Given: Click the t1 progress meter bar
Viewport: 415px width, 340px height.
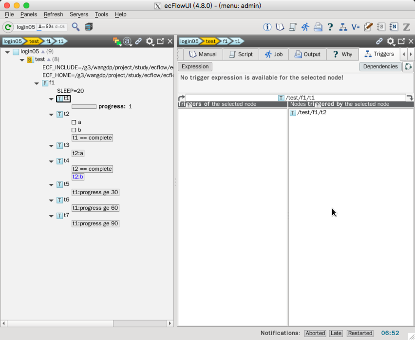Looking at the screenshot, I should coord(84,106).
